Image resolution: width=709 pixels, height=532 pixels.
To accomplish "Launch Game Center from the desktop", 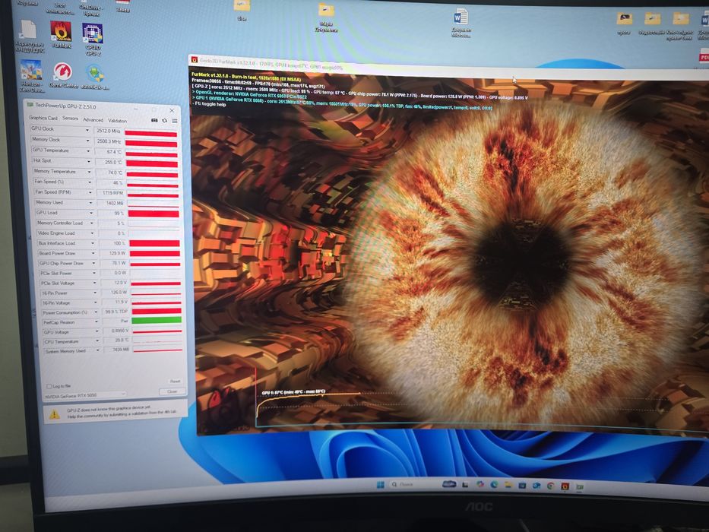I will [x=63, y=75].
